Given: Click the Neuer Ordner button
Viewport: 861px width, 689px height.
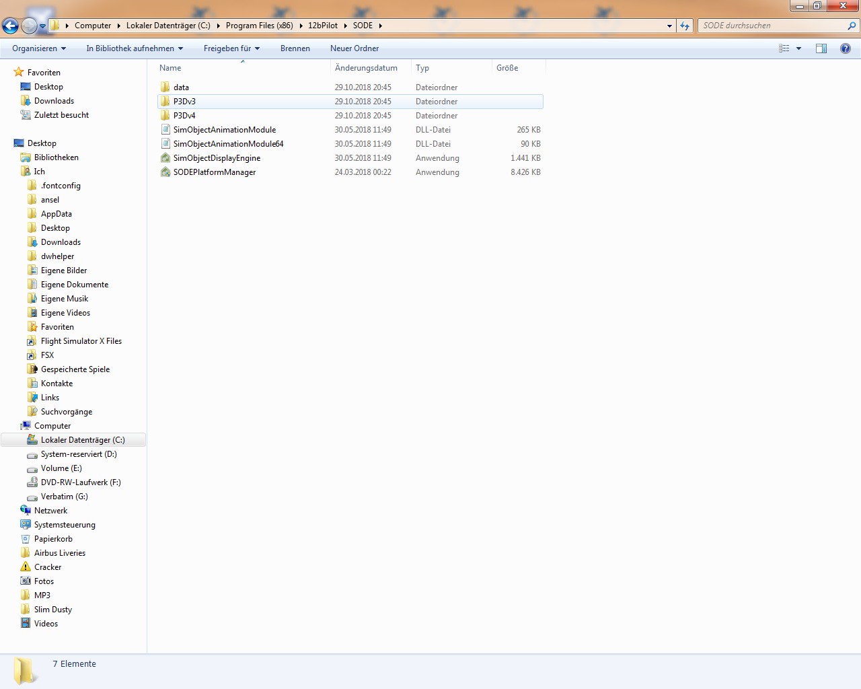Looking at the screenshot, I should click(x=354, y=48).
